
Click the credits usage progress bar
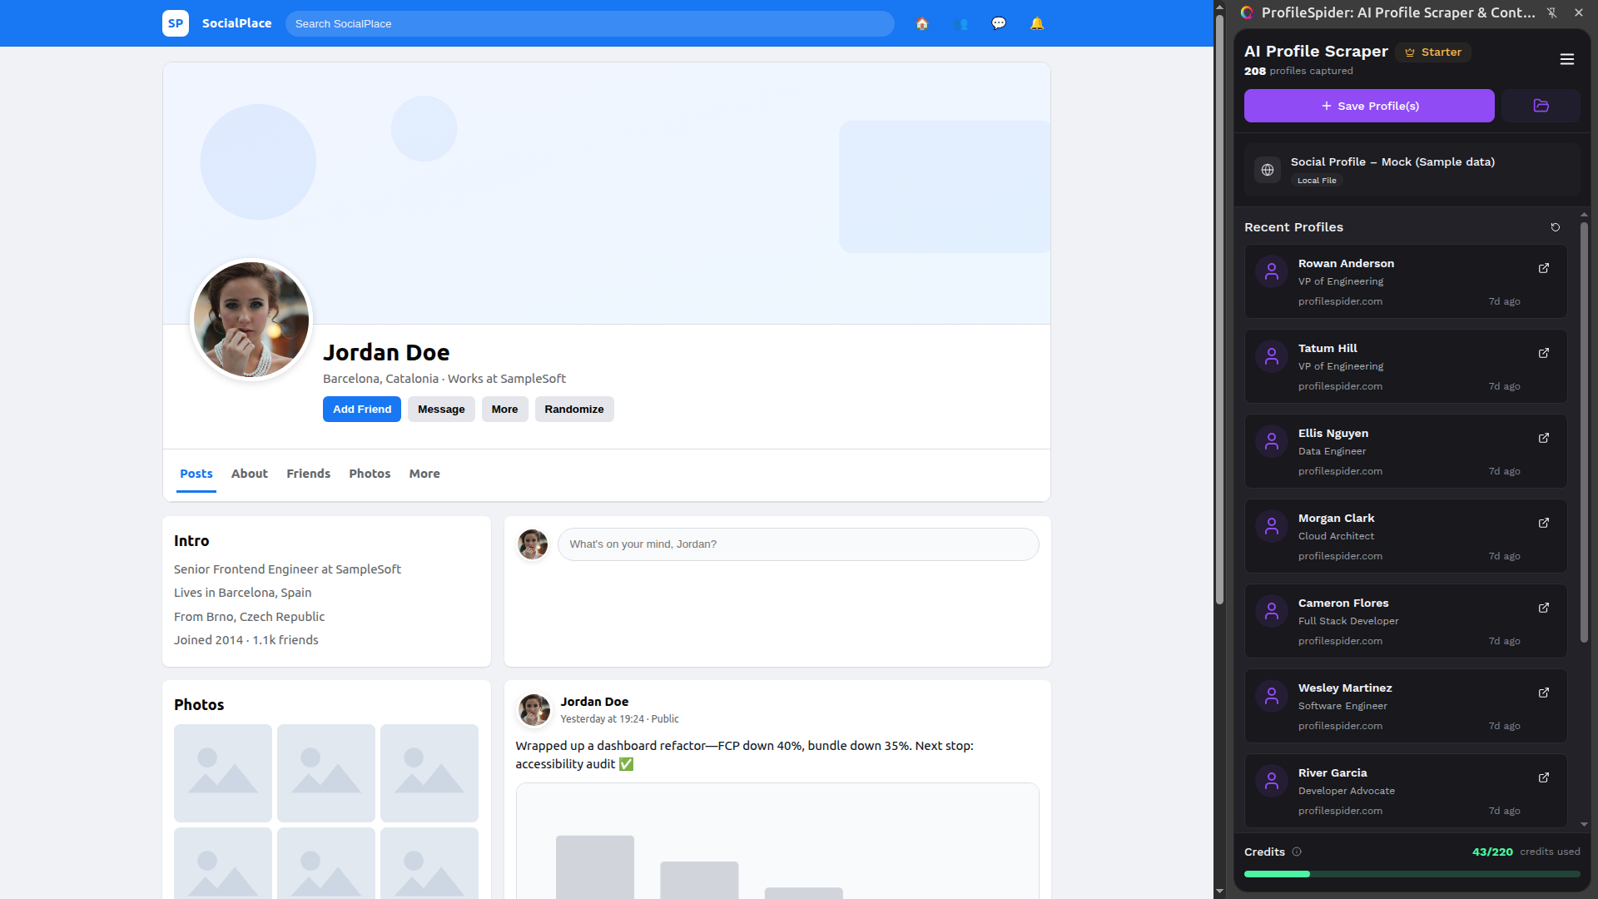pos(1412,874)
